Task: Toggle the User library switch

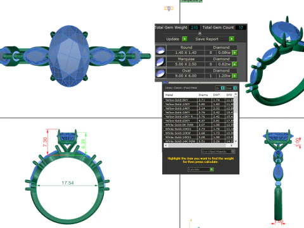Action: coord(231,88)
